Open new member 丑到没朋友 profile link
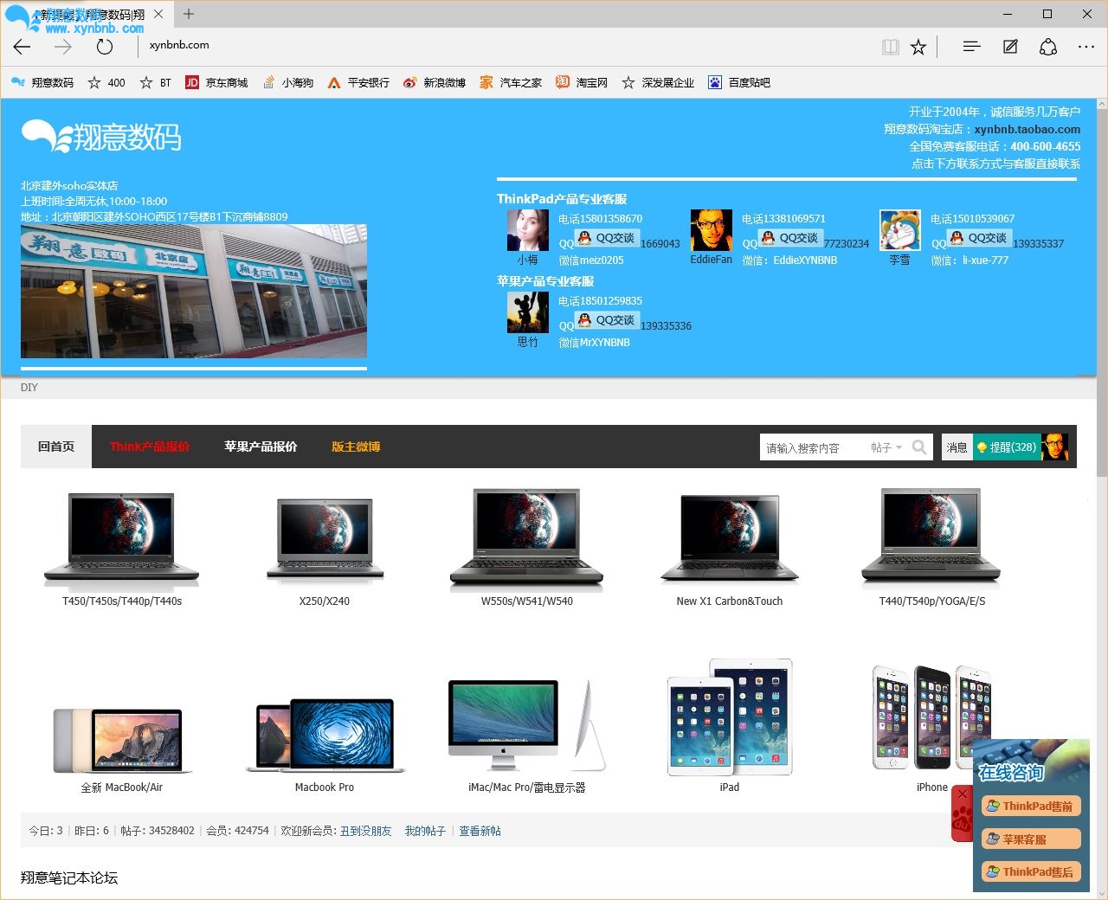1108x900 pixels. click(x=365, y=831)
